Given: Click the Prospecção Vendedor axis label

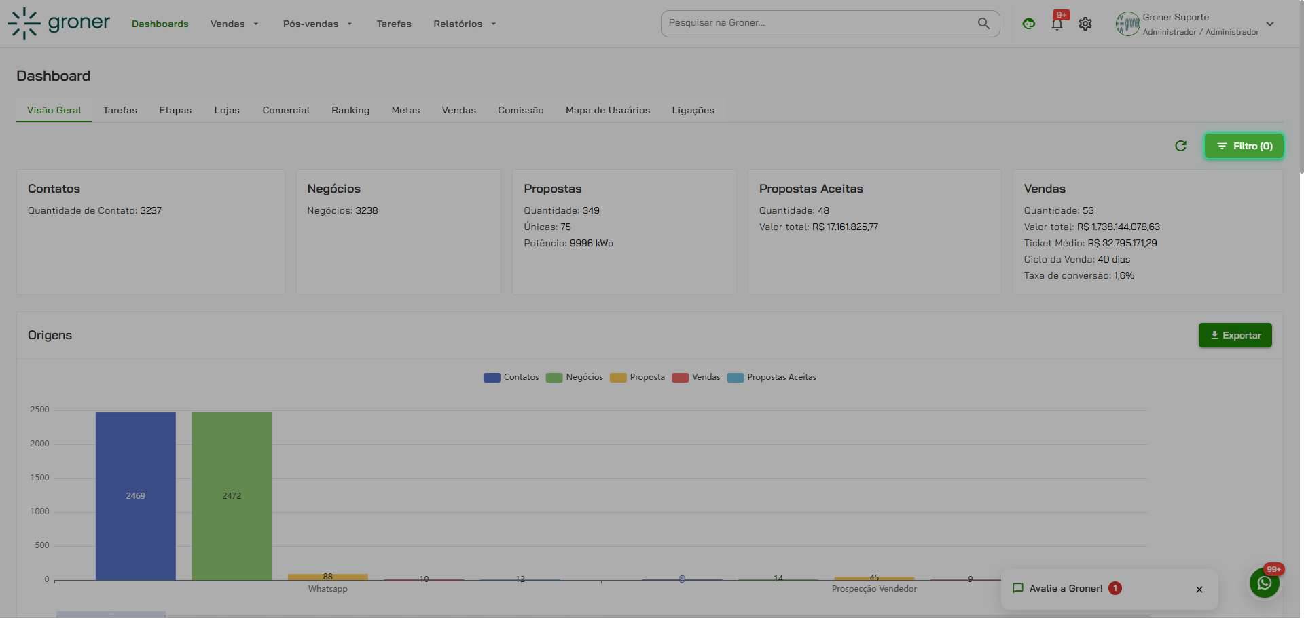Looking at the screenshot, I should [x=874, y=589].
